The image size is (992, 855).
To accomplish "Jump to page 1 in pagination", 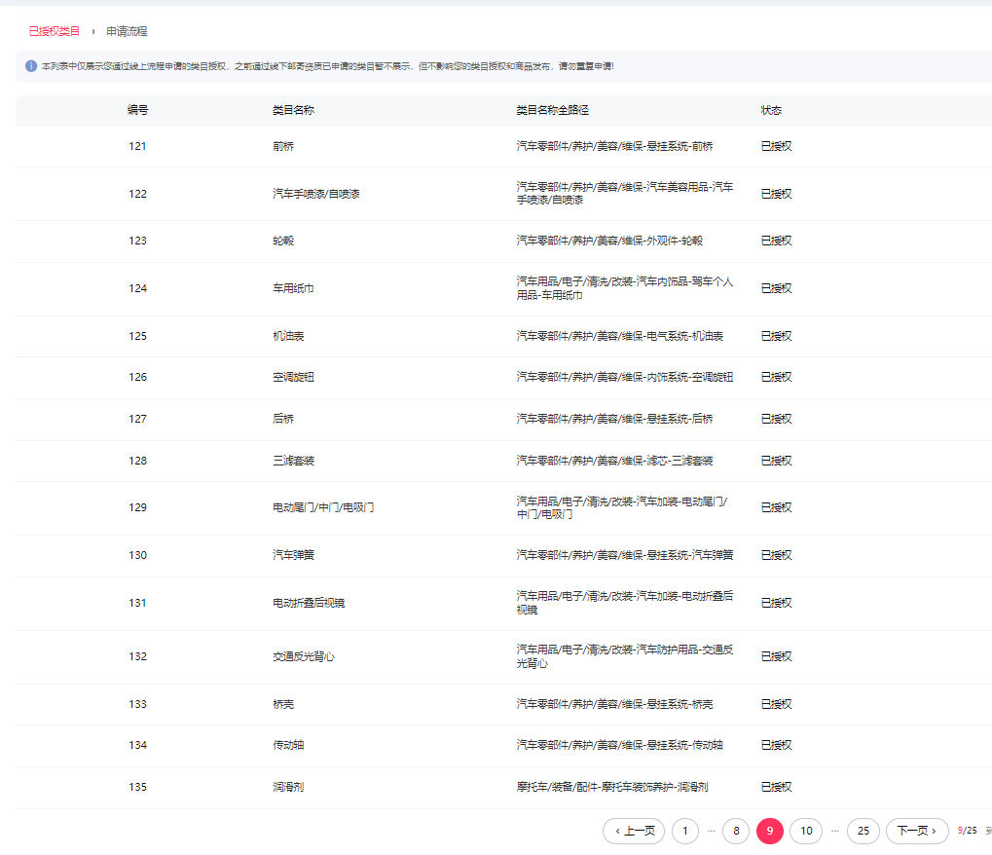I will 685,831.
